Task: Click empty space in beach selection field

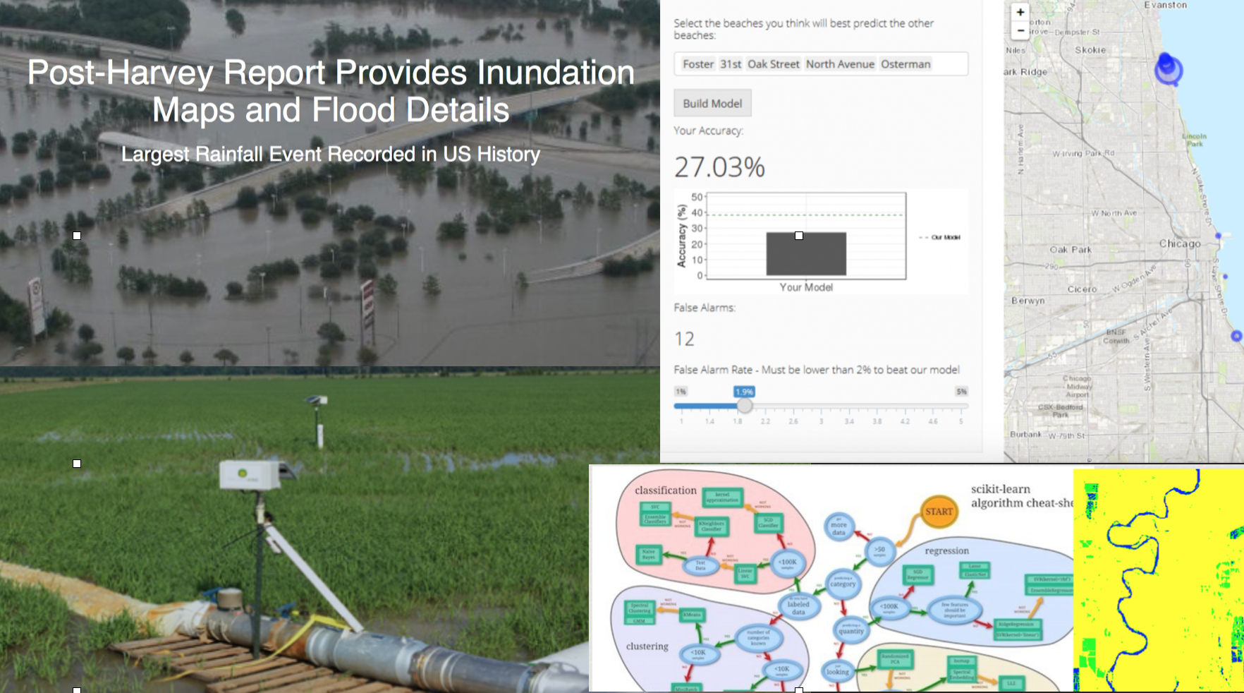Action: click(x=950, y=64)
